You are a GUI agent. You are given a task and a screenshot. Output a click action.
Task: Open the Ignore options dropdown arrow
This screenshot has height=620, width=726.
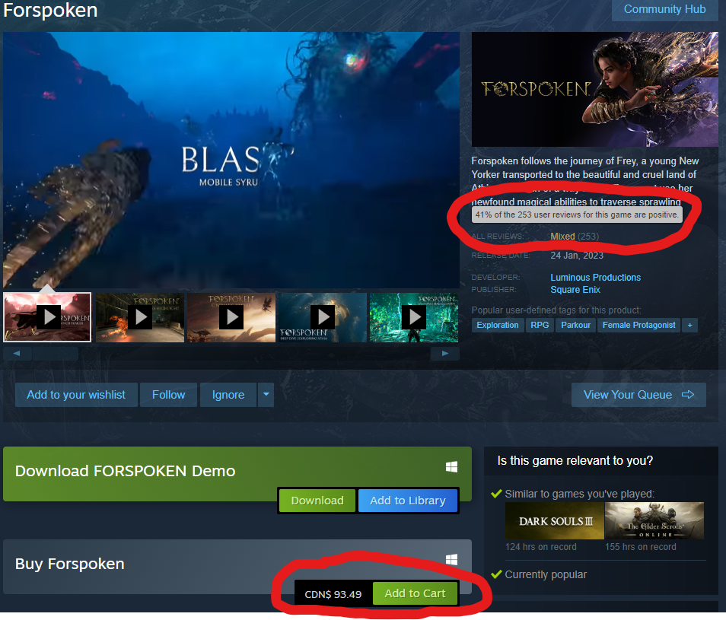tap(266, 395)
